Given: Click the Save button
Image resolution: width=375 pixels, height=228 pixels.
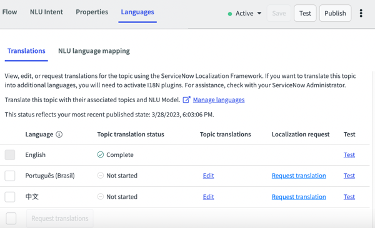Looking at the screenshot, I should click(279, 13).
